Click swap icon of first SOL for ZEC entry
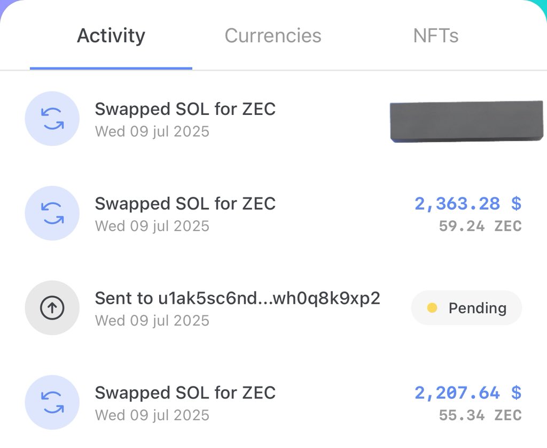This screenshot has width=547, height=448. pos(52,119)
